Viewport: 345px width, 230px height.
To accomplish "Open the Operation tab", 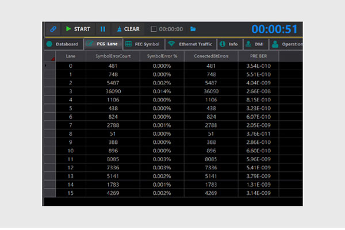I will pyautogui.click(x=286, y=44).
